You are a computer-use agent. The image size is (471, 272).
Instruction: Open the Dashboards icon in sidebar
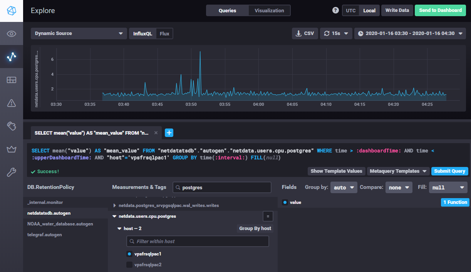point(11,80)
